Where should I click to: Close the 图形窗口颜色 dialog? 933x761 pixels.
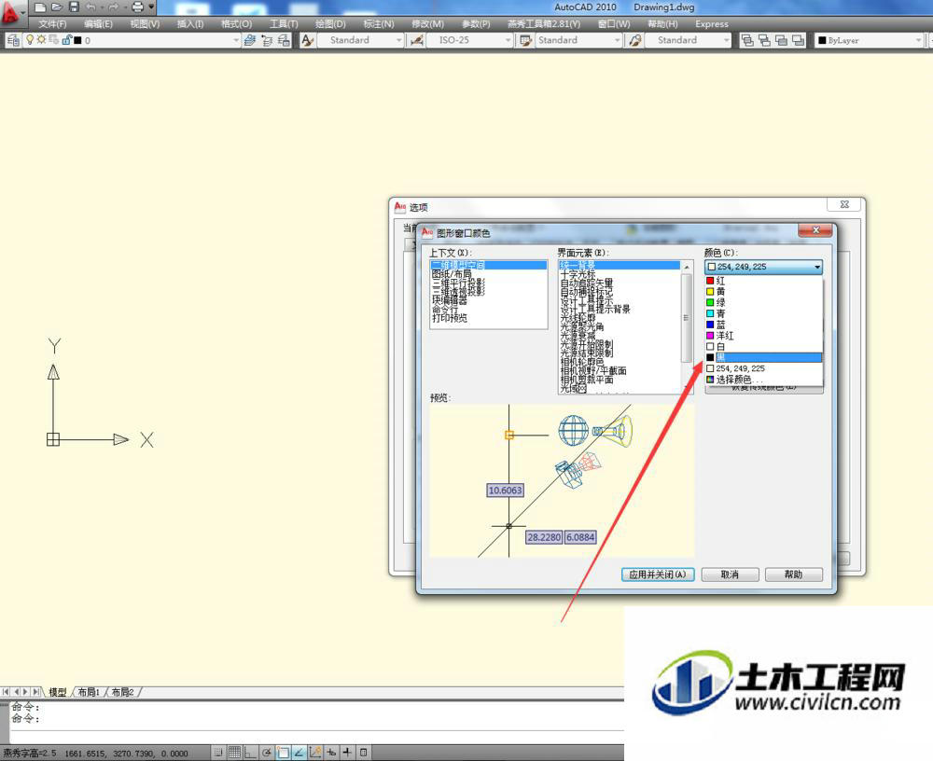point(815,230)
